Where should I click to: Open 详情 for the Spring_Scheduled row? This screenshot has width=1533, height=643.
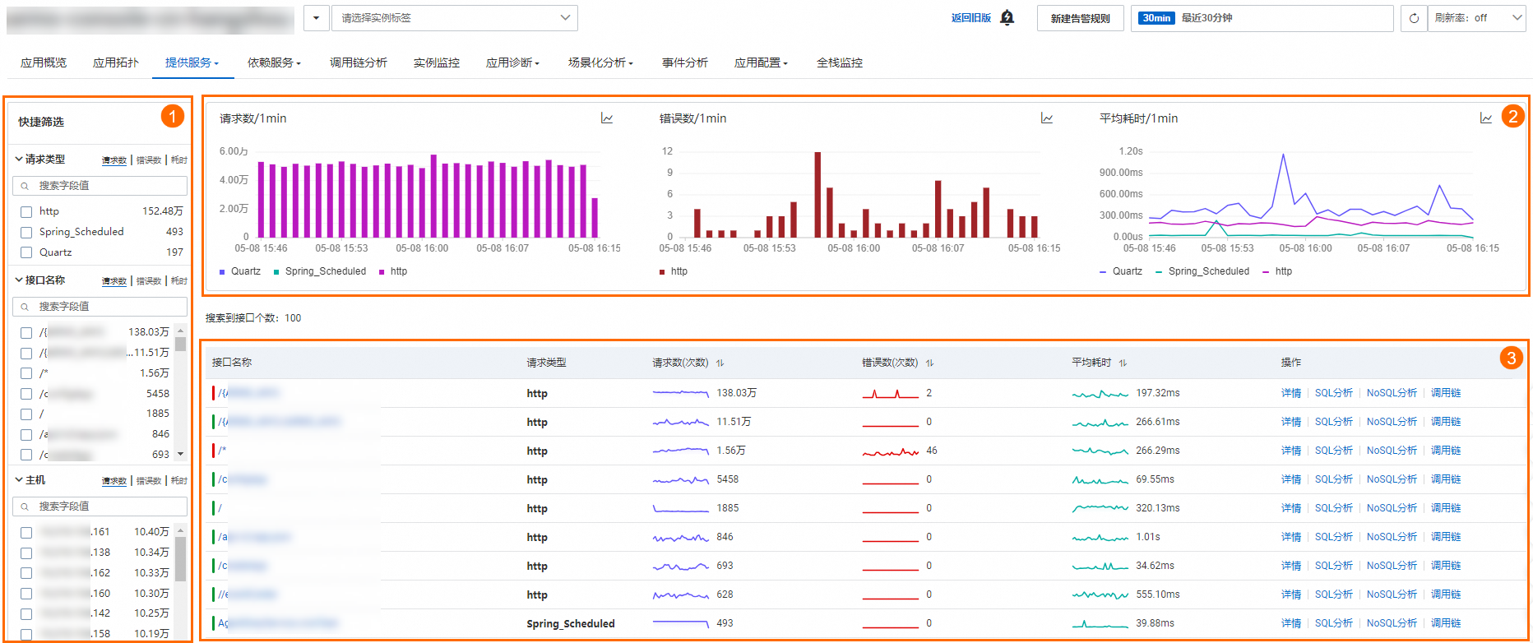point(1291,623)
